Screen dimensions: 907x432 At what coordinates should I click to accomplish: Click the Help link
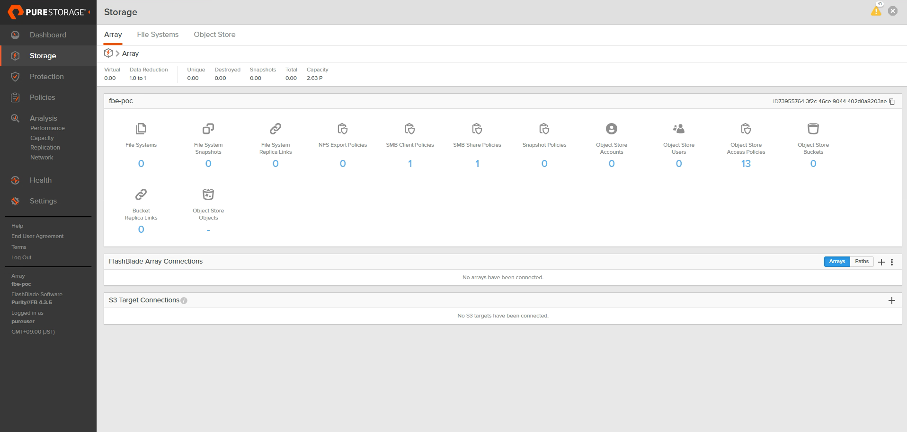pyautogui.click(x=17, y=226)
